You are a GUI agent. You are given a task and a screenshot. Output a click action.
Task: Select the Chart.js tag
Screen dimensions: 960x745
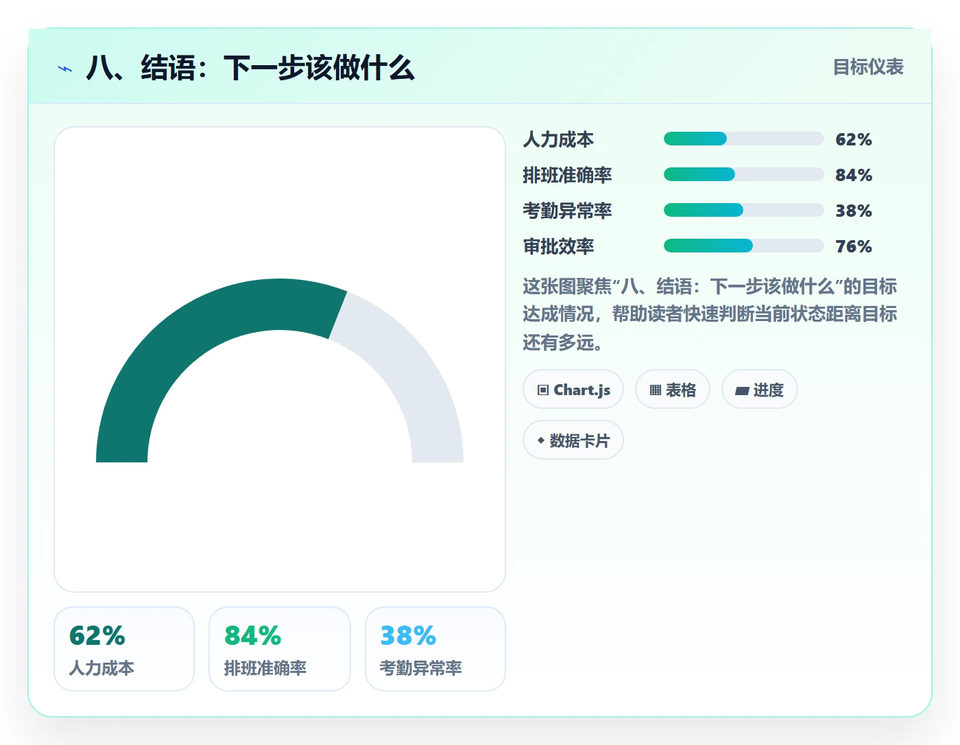[573, 390]
